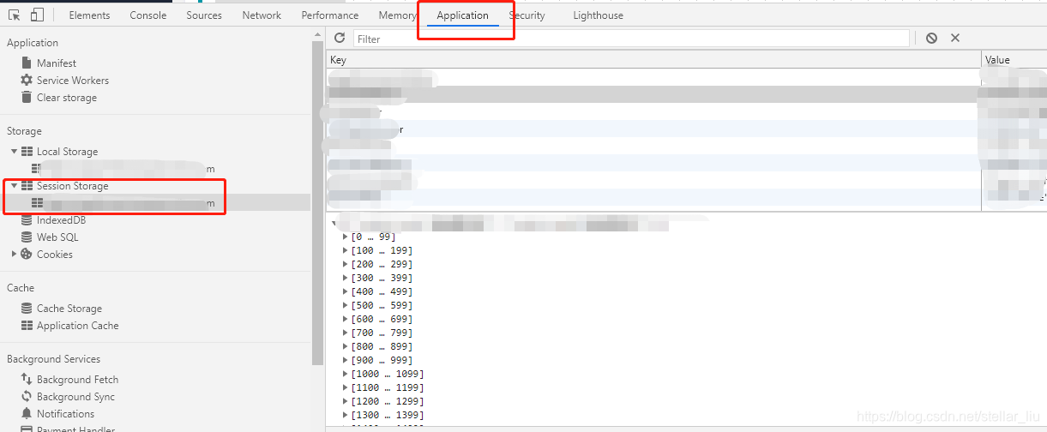Open IndexedDB in the sidebar
This screenshot has width=1047, height=432.
click(x=61, y=220)
